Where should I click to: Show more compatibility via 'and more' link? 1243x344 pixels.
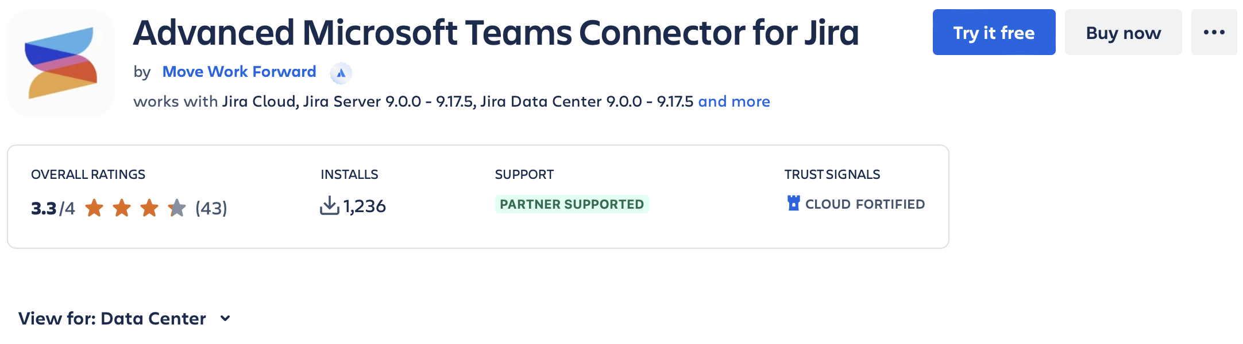pyautogui.click(x=734, y=101)
